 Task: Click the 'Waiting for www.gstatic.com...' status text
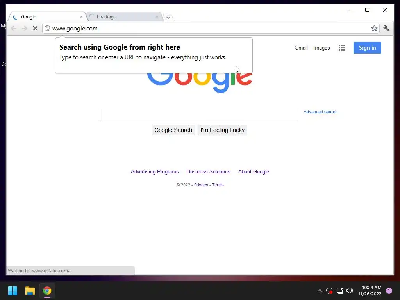[39, 271]
